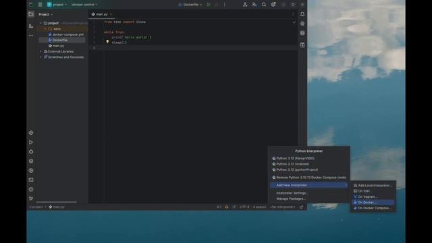Expand the .venv folder
The width and height of the screenshot is (432, 243).
tap(45, 29)
